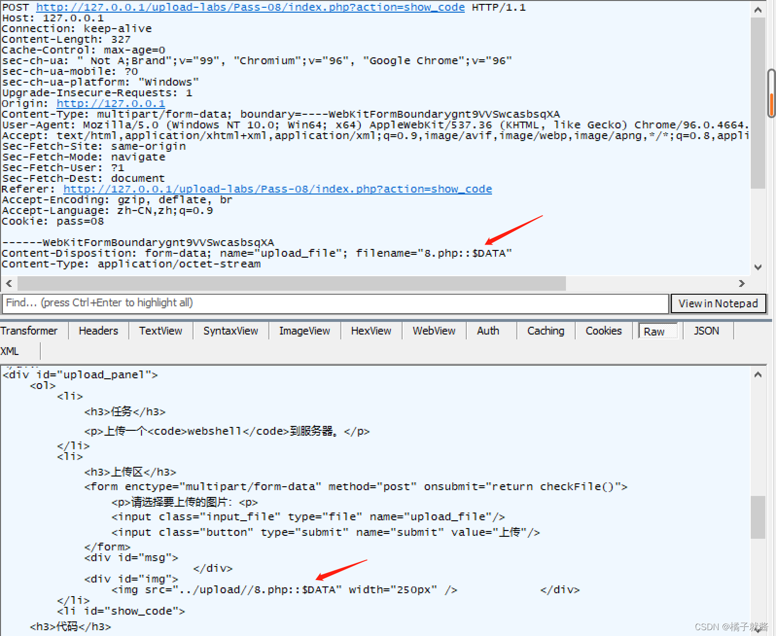Viewport: 776px width, 636px height.
Task: Click the View in Notepad button
Action: 718,303
